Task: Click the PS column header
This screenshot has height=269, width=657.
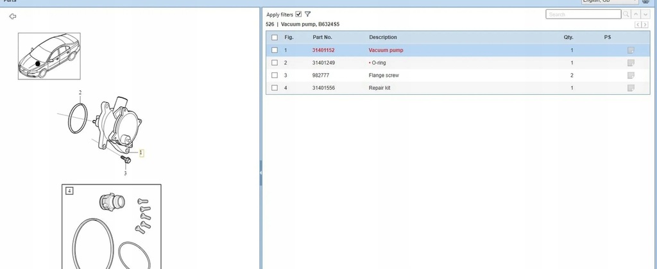Action: pos(608,37)
